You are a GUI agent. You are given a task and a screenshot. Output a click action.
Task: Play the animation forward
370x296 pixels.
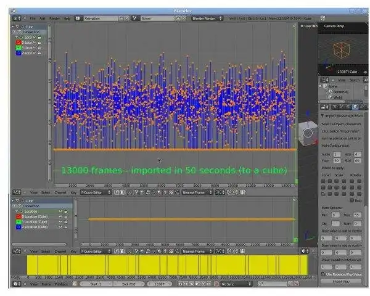point(197,284)
